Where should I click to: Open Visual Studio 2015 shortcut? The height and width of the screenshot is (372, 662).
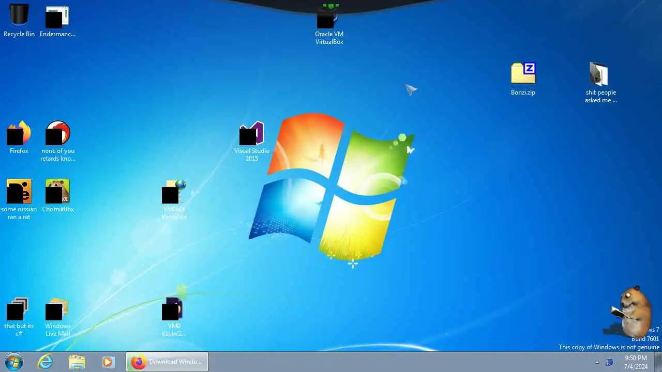click(x=252, y=141)
